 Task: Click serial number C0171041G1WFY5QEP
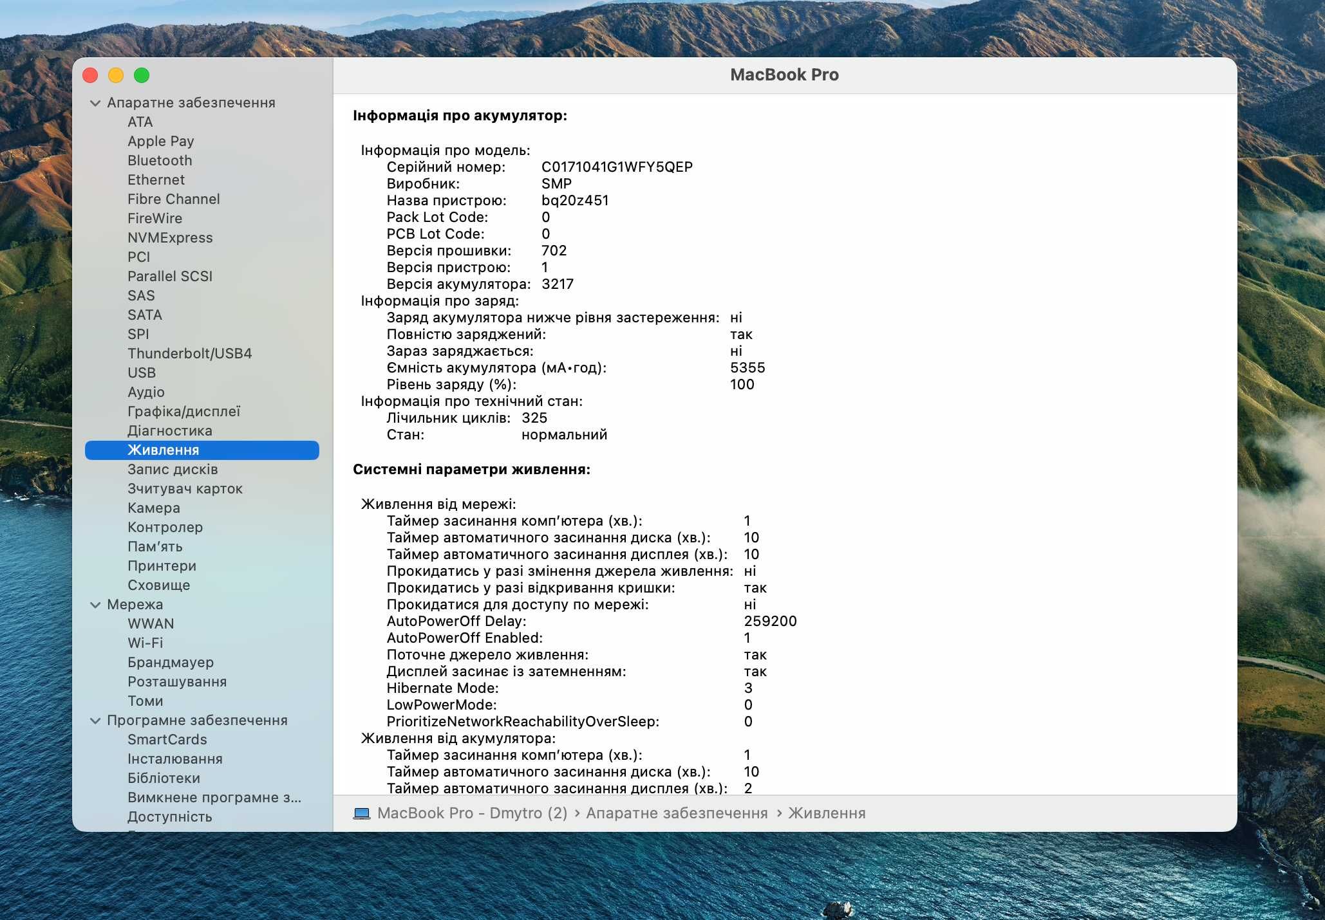point(617,167)
